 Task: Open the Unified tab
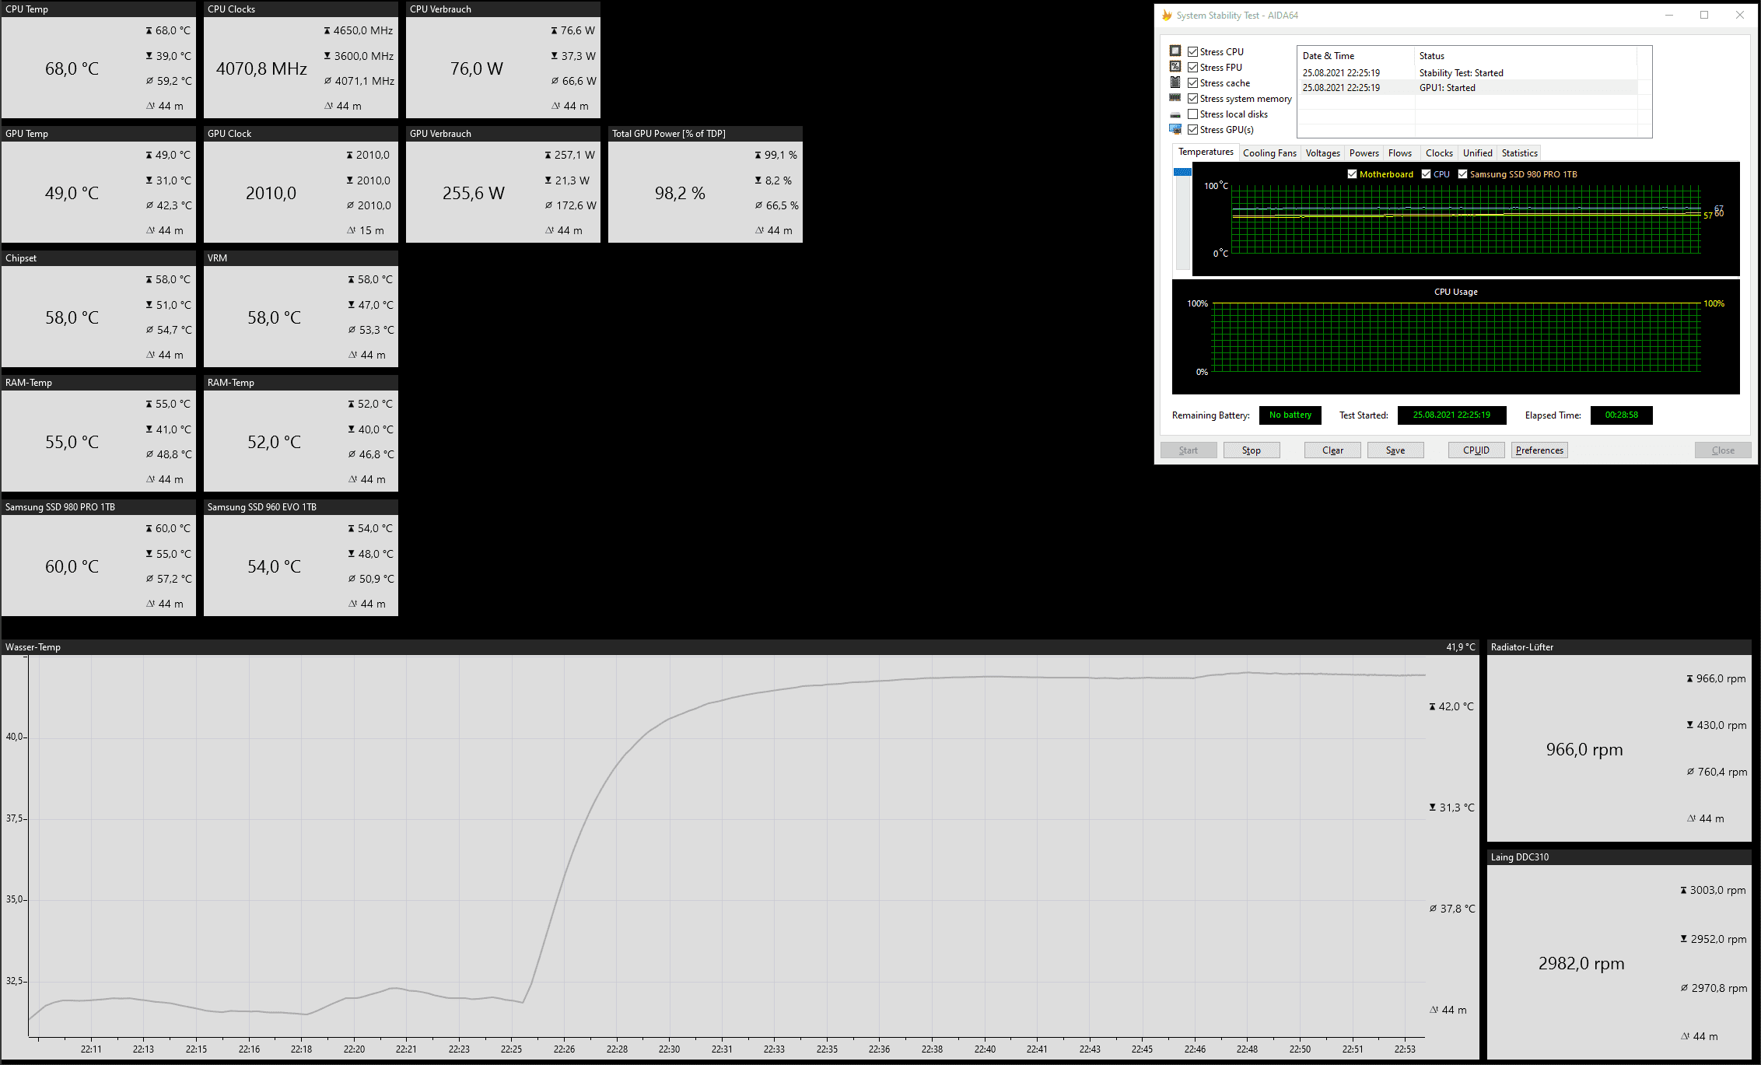1477,153
